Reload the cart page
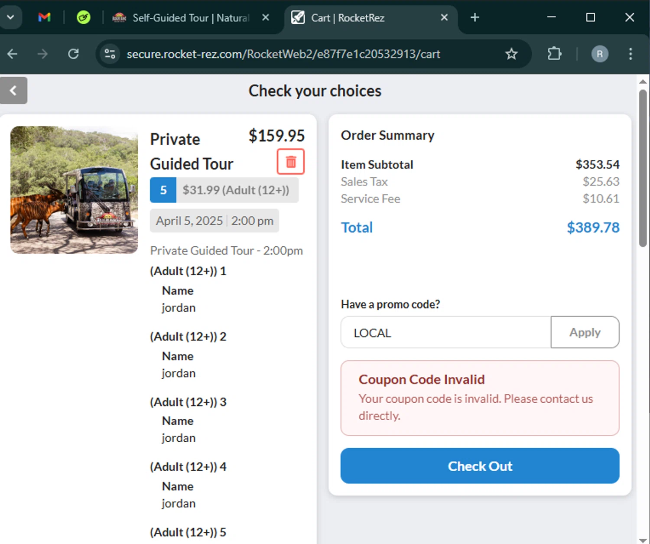Screen dimensions: 650x544 tap(73, 54)
